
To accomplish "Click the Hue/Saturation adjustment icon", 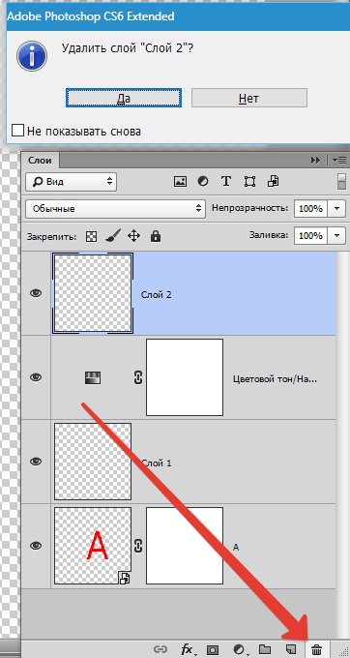I will [93, 378].
